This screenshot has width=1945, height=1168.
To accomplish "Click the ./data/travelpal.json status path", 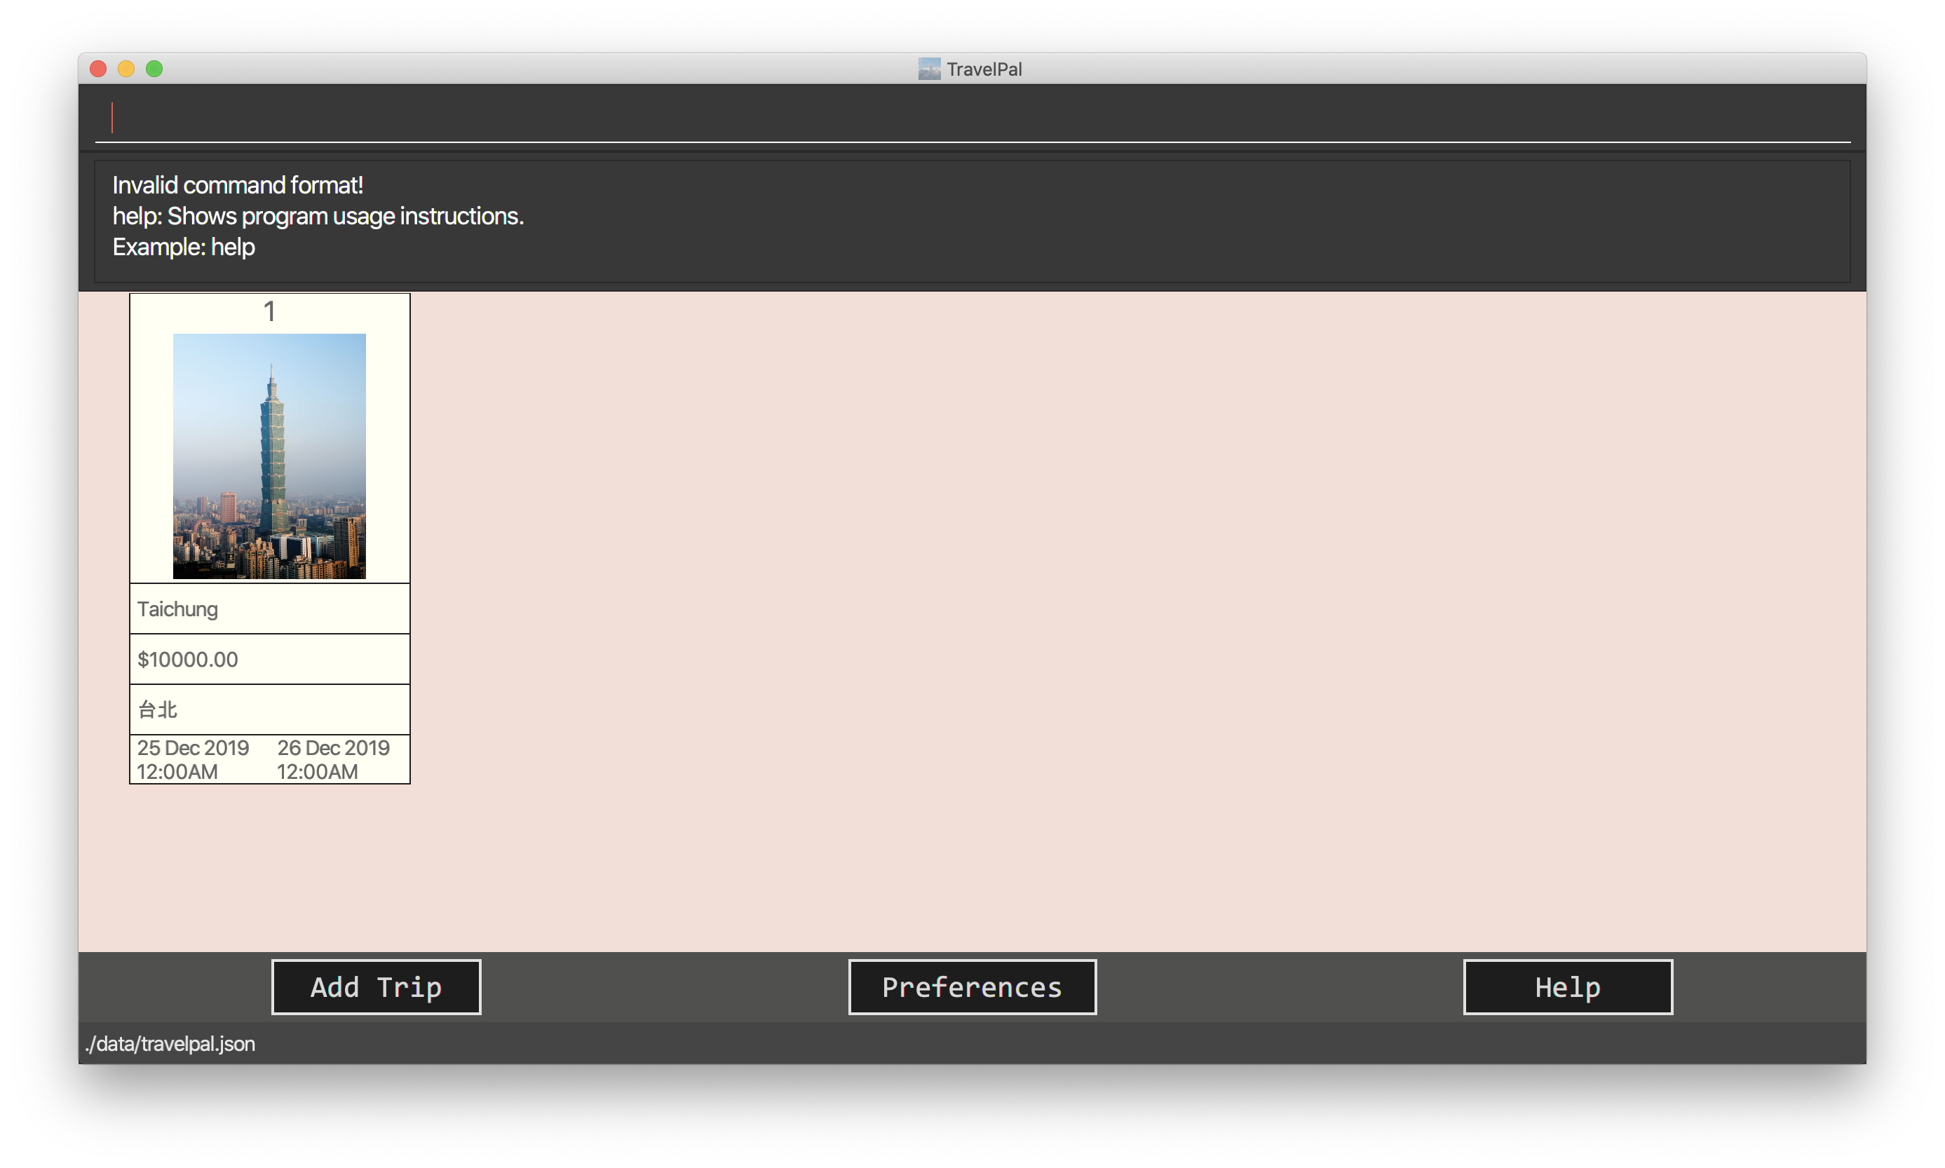I will [x=170, y=1044].
